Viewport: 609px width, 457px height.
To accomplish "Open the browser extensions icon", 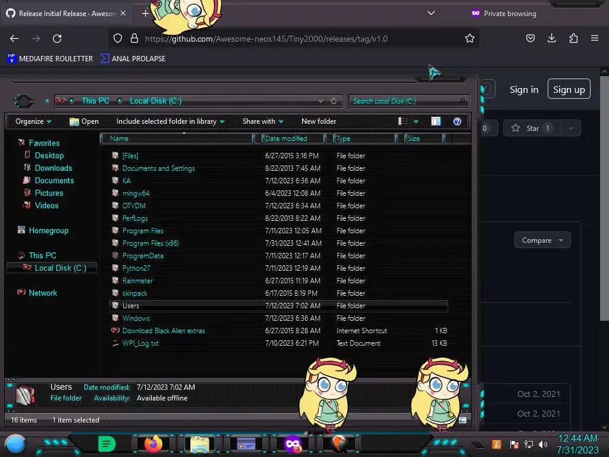I will tap(573, 38).
